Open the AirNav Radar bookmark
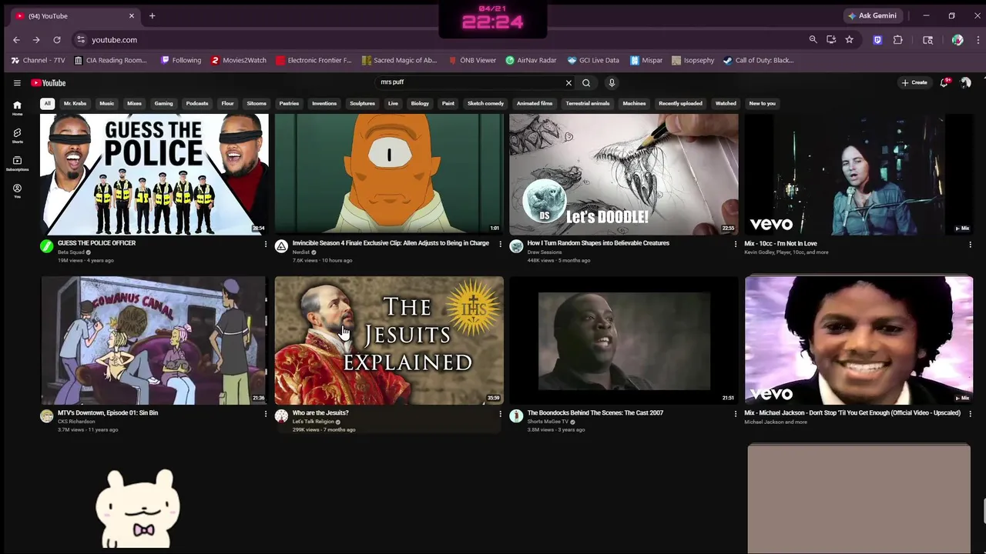The image size is (986, 554). point(531,60)
